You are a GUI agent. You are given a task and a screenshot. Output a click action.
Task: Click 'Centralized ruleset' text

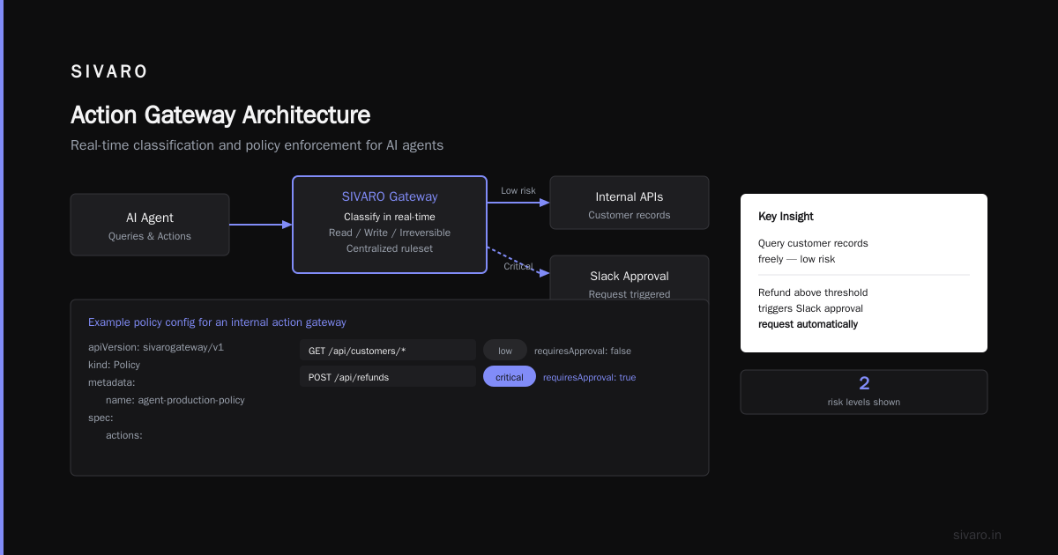coord(390,248)
